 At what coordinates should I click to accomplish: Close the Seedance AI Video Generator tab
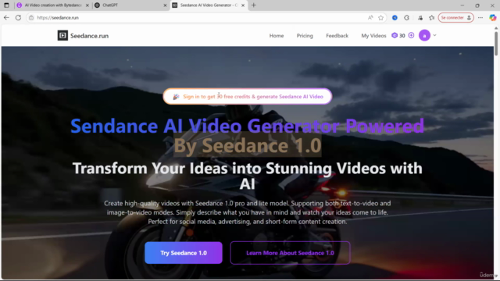(243, 5)
